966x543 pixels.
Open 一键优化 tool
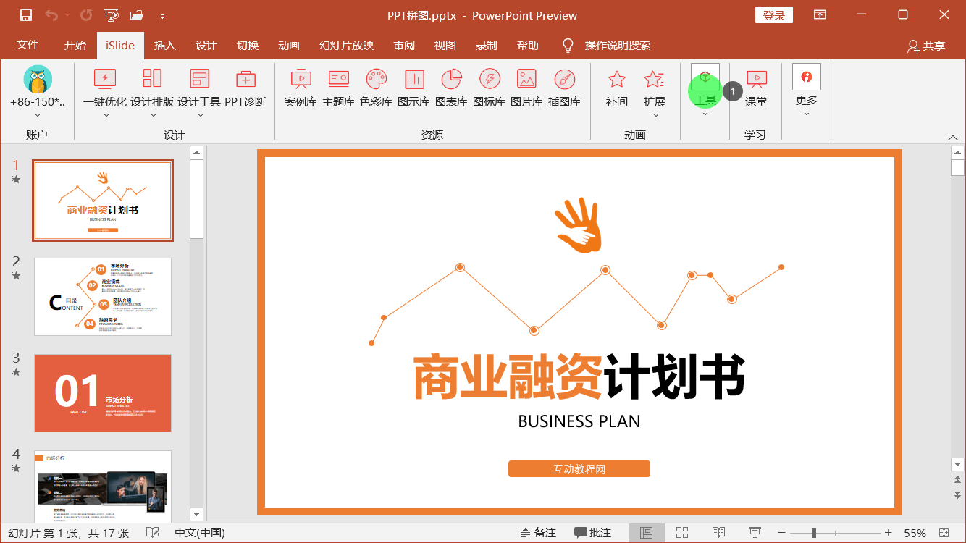pos(105,91)
